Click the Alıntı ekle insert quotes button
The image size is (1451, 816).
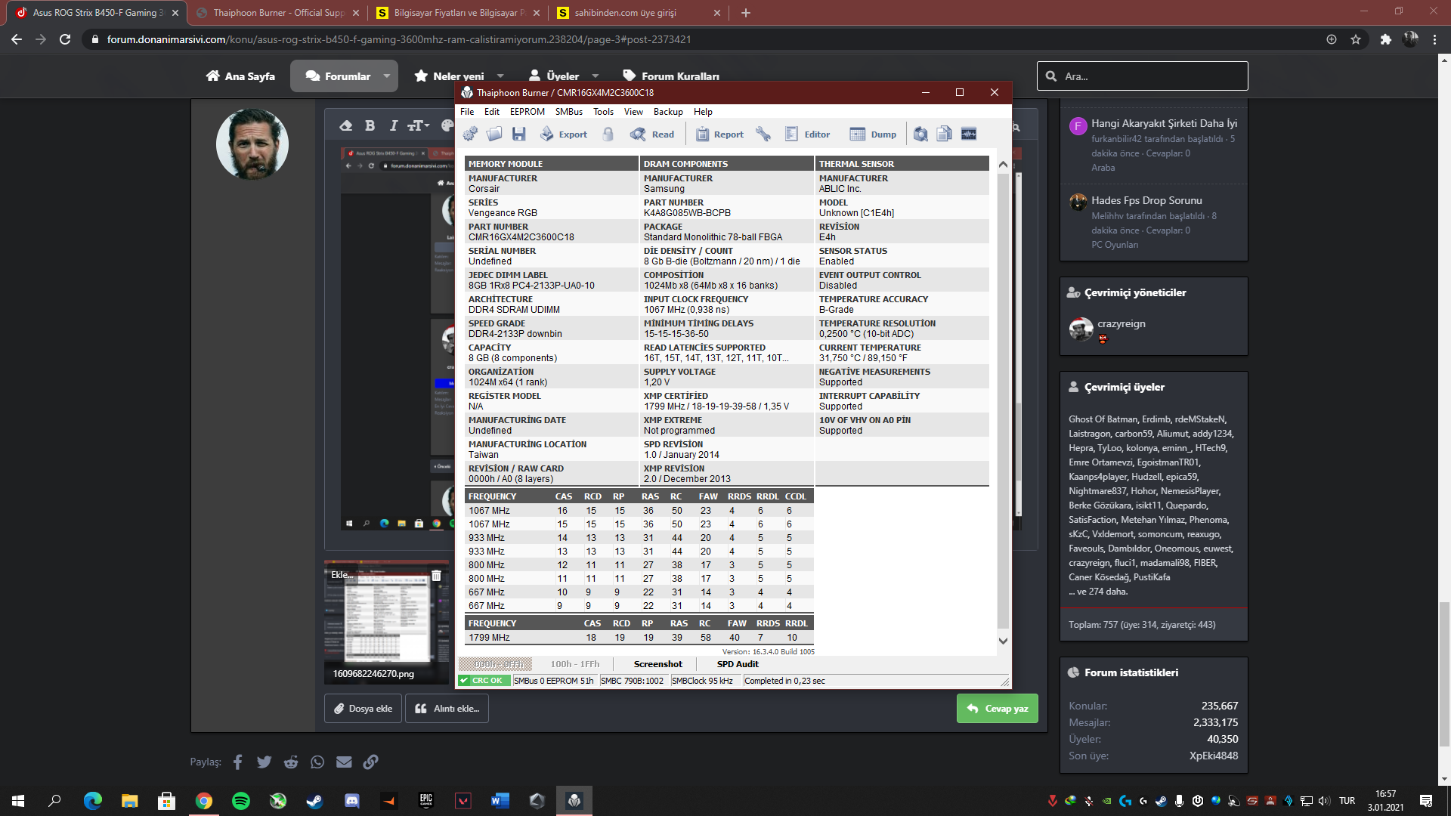[x=447, y=709]
